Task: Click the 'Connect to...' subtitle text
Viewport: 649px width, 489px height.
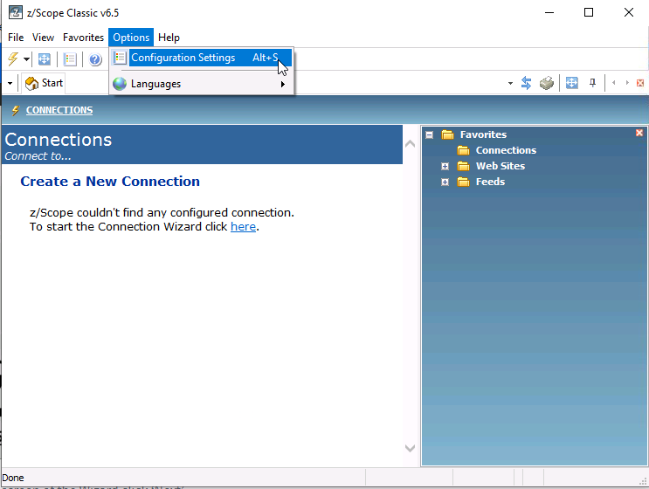Action: [38, 156]
